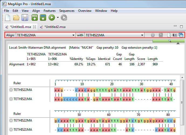Run alignment with the green play button

(x=52, y=17)
